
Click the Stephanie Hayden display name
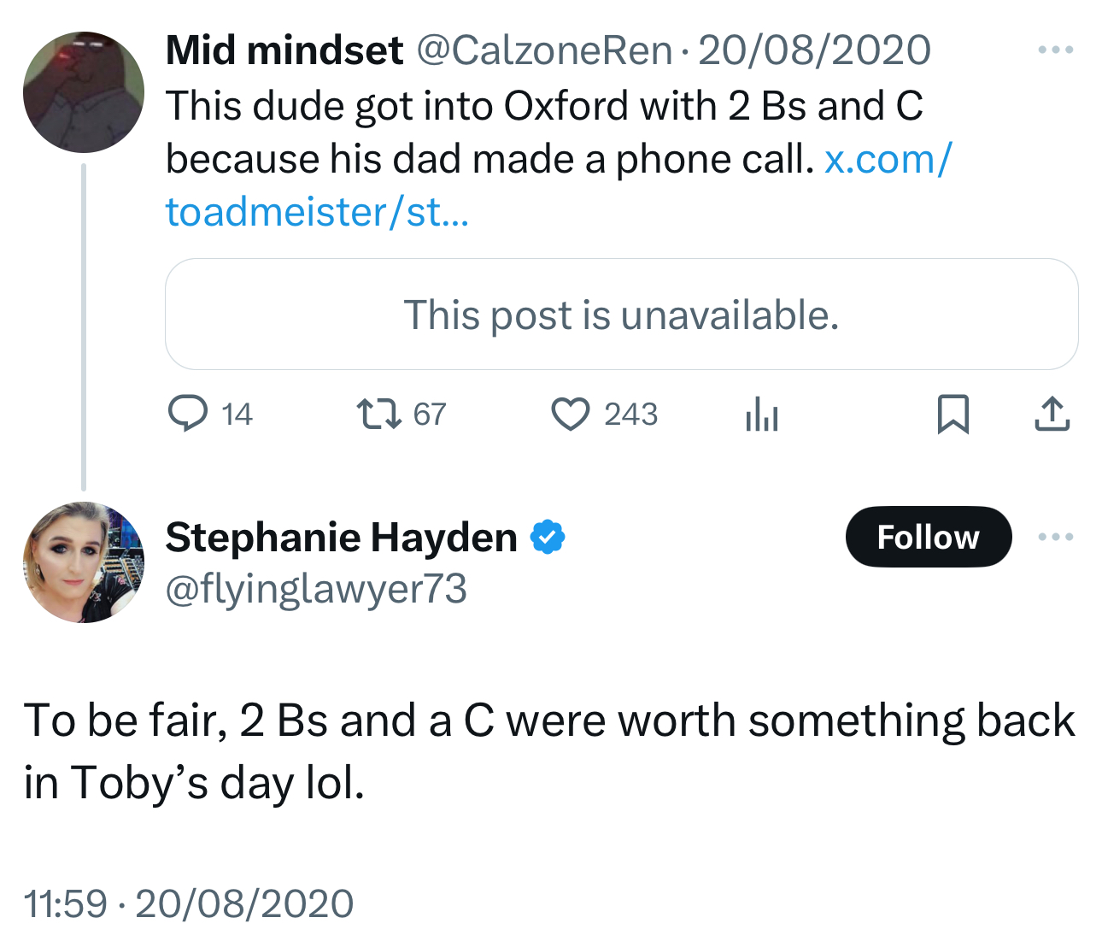pos(341,538)
